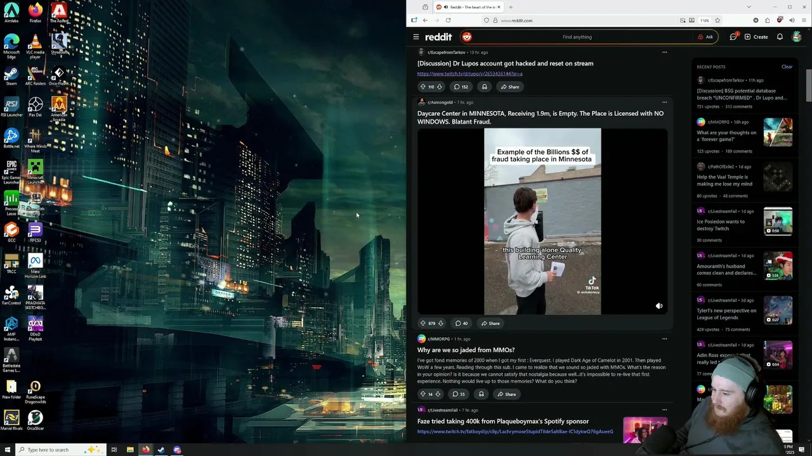Downvote the Dr Lupos hacked post
The width and height of the screenshot is (812, 456).
point(439,87)
